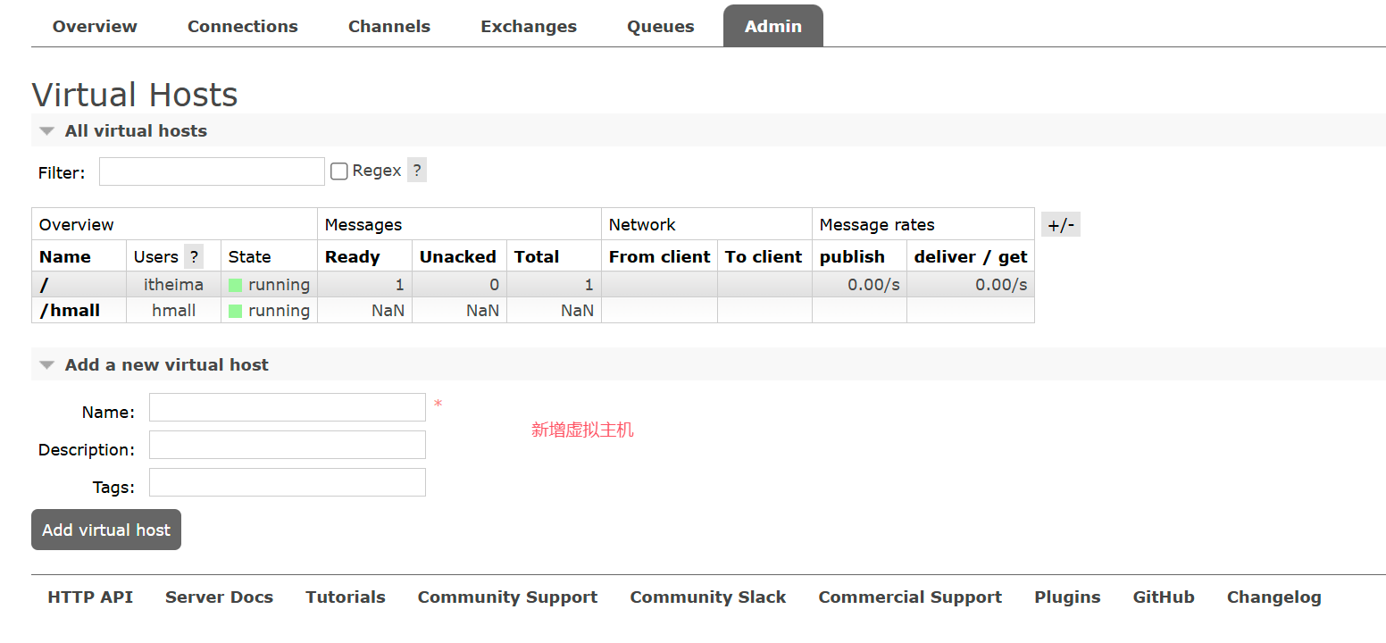Click the help icon beside Users column
This screenshot has height=643, width=1386.
pos(193,257)
